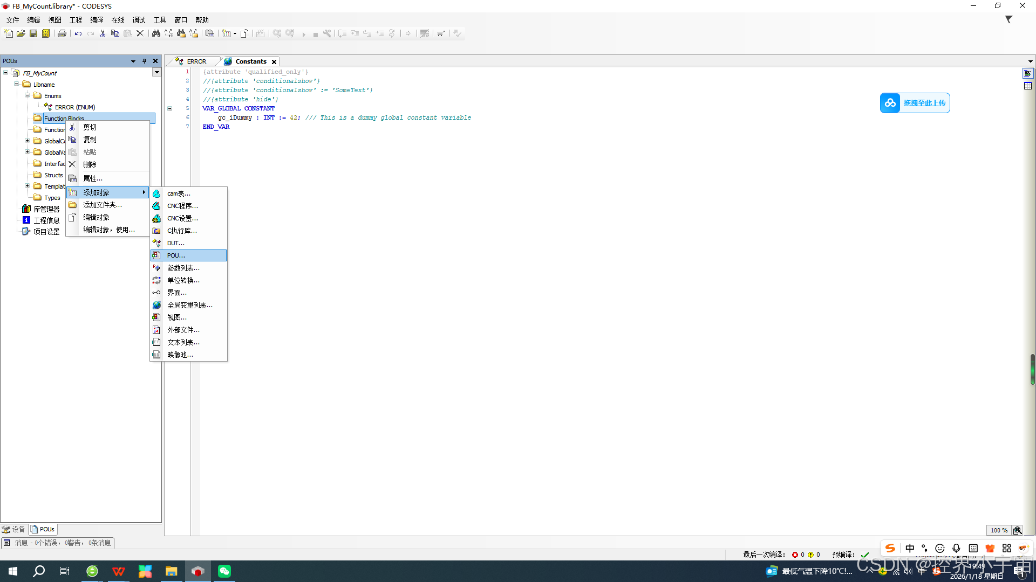Click the zoom magnifier icon beside 100 %

point(1017,530)
